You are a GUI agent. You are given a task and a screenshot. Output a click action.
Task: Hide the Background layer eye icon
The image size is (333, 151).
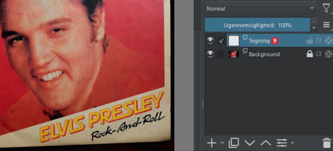click(x=210, y=54)
